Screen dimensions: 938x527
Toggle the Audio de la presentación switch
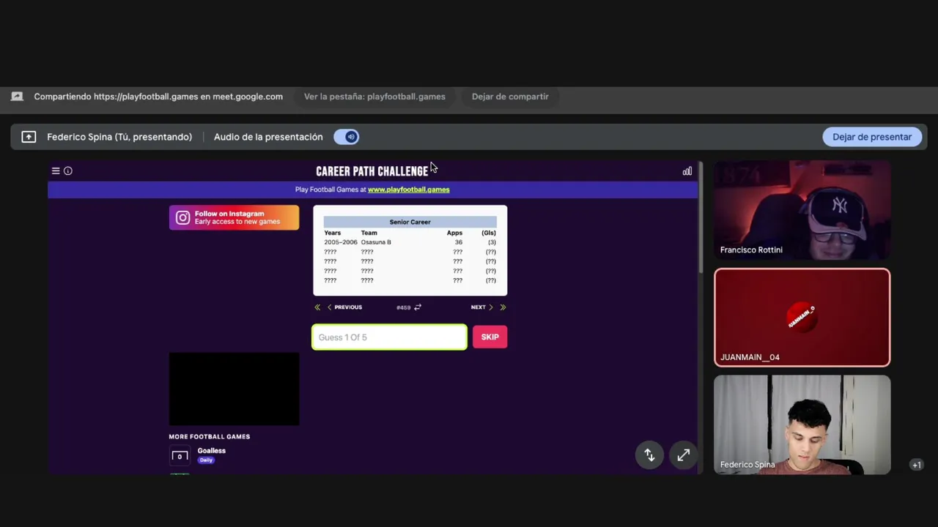[x=346, y=137]
